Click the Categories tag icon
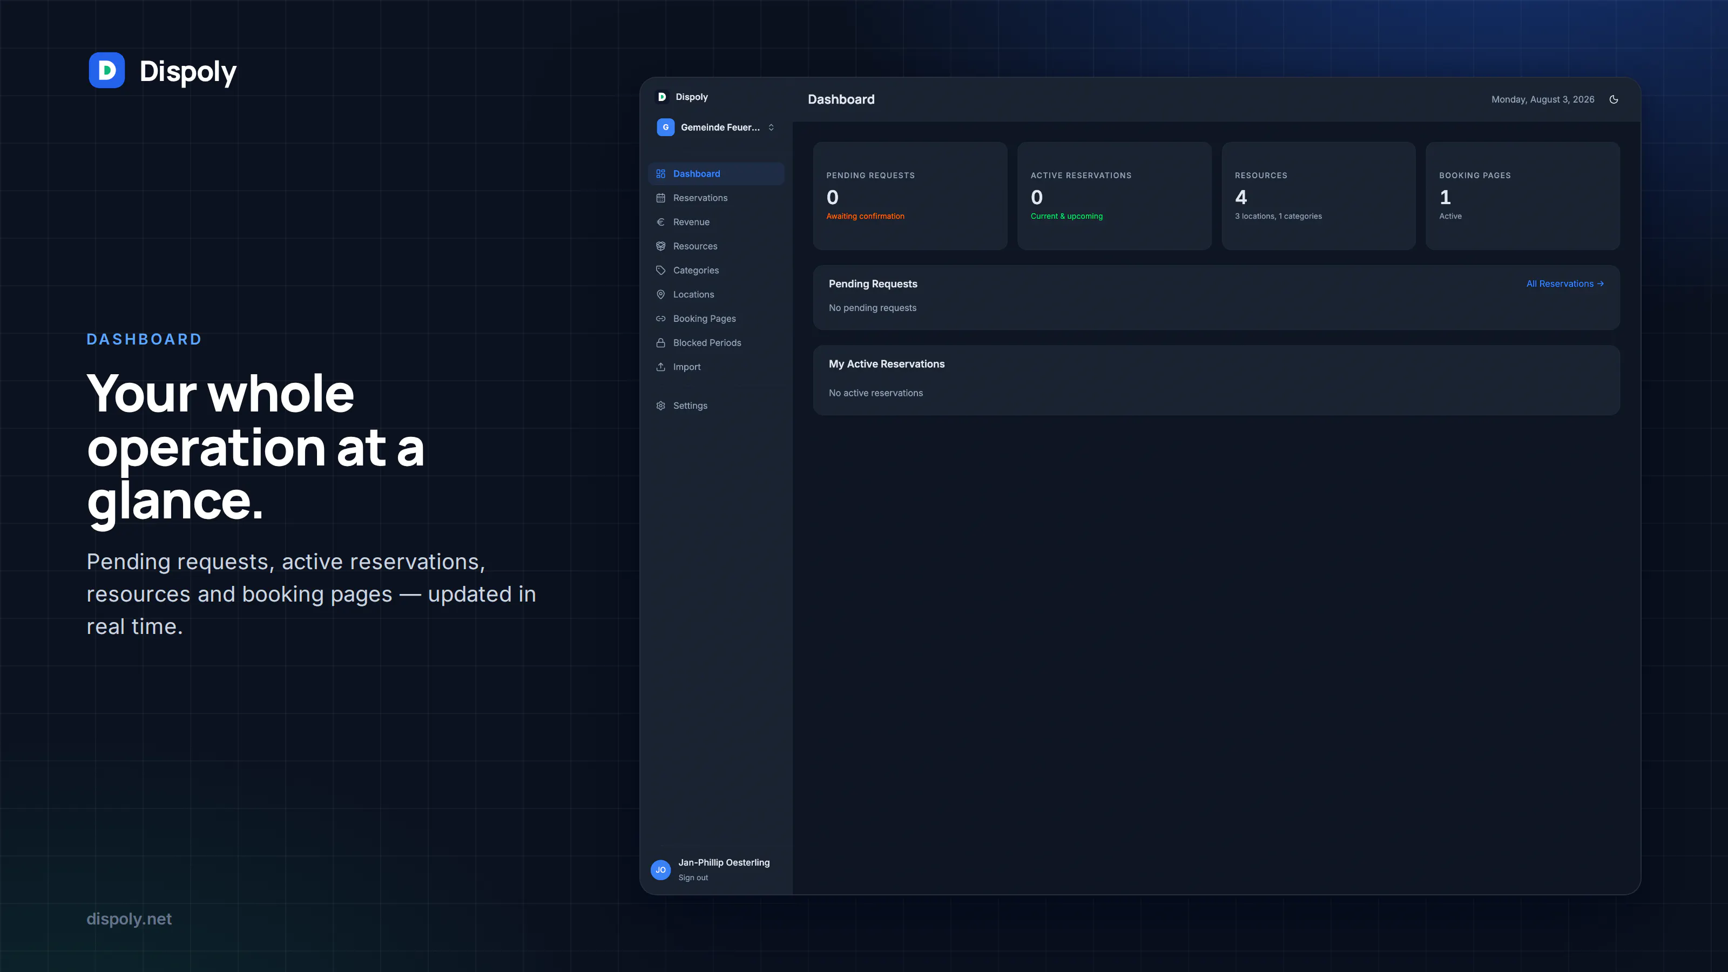The width and height of the screenshot is (1728, 972). (x=661, y=271)
